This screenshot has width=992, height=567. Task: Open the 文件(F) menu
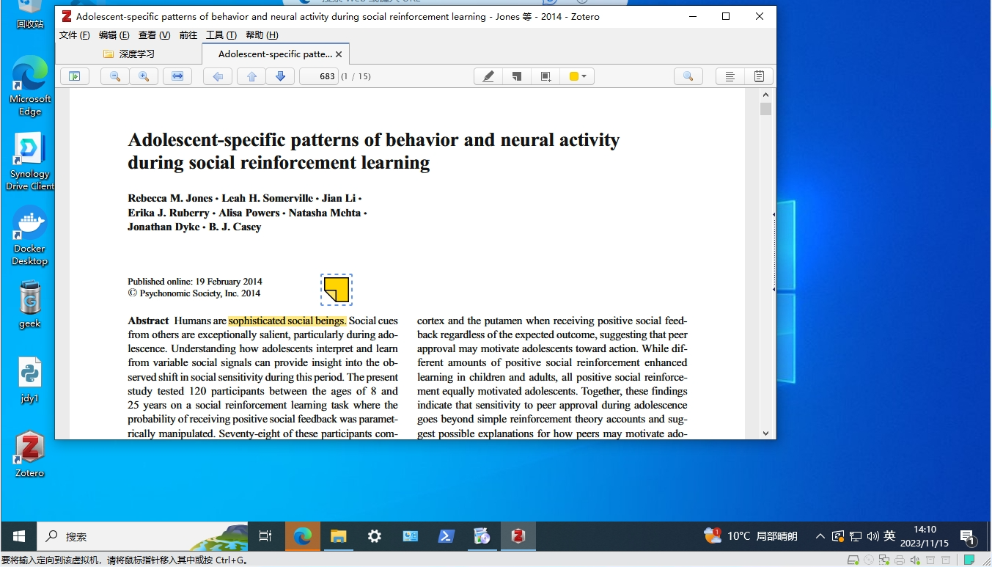(74, 35)
